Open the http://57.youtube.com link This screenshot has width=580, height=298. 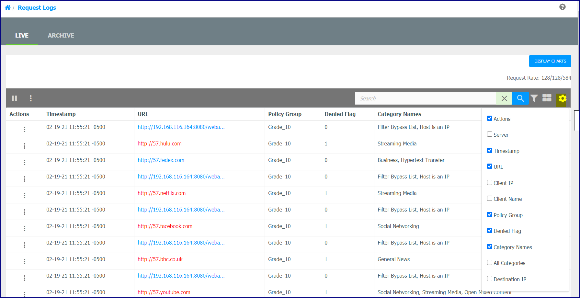tap(164, 292)
